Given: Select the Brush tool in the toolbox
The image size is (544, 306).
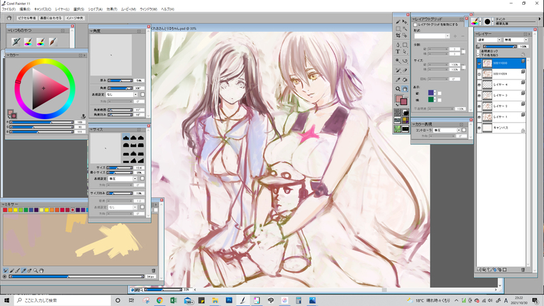Looking at the screenshot, I should pos(398,22).
